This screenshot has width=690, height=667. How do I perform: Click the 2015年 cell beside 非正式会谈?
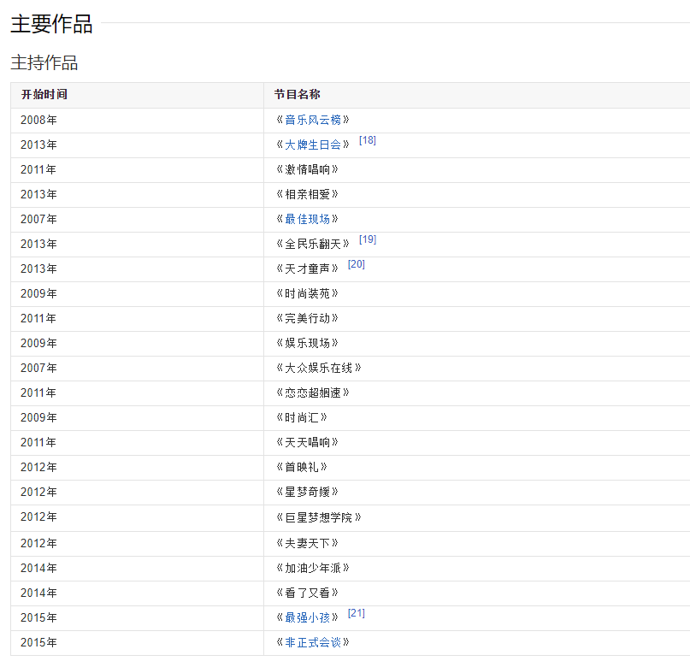[x=137, y=642]
